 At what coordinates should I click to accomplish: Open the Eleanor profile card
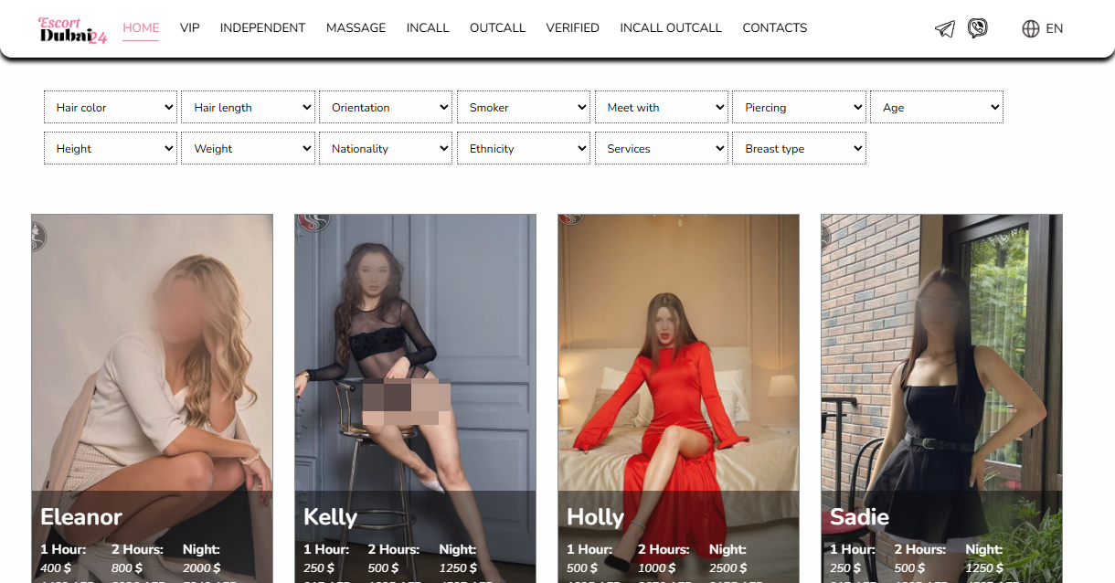[152, 366]
